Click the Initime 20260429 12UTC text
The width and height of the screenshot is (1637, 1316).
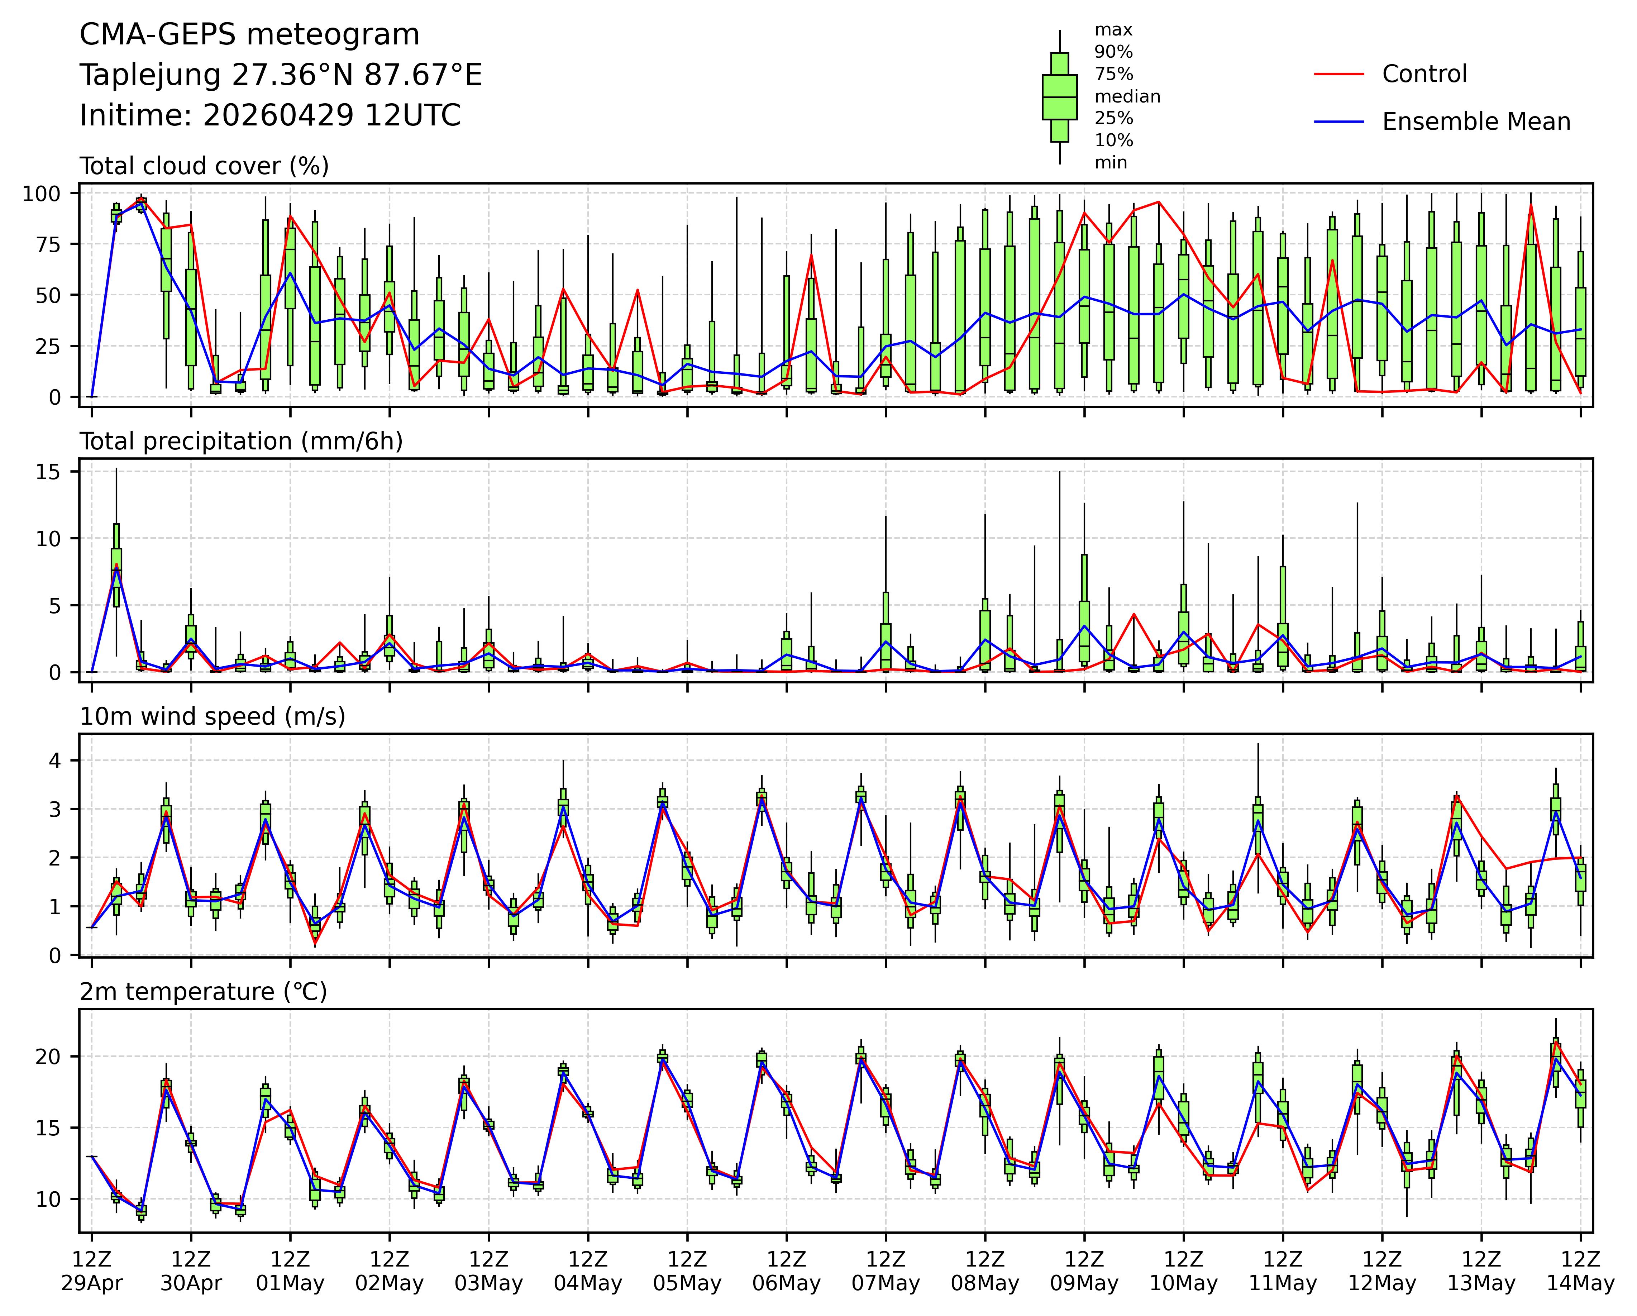269,115
